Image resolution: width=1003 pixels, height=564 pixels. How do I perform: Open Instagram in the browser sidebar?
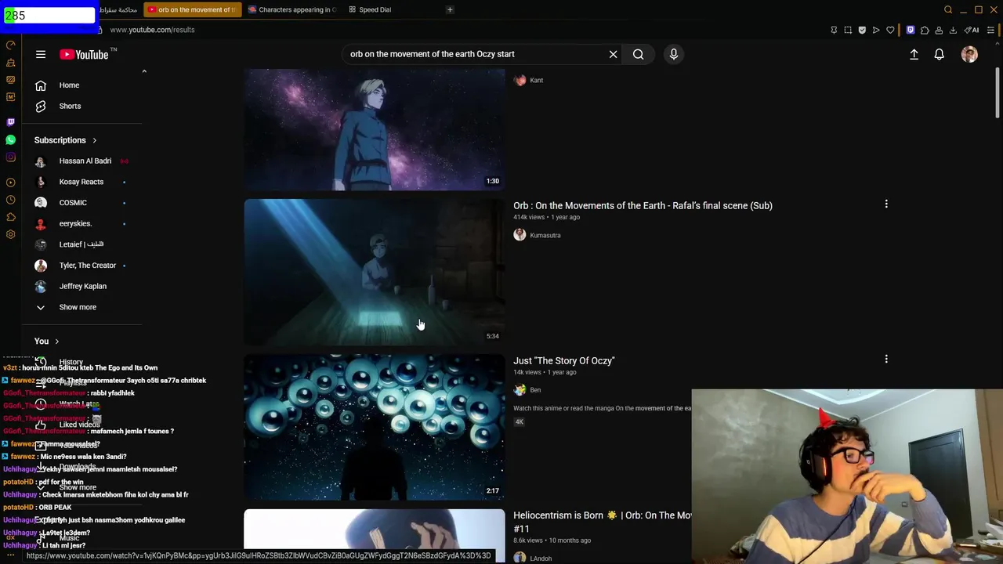[x=10, y=157]
